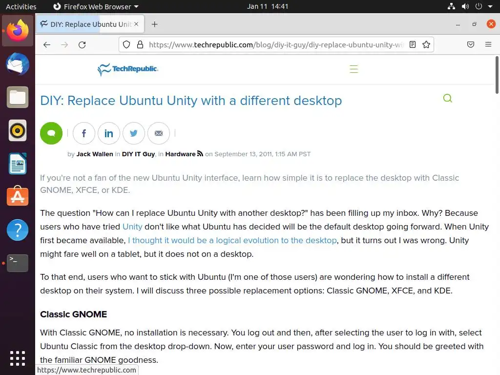500x375 pixels.
Task: Focus the URL address bar
Action: (x=276, y=44)
